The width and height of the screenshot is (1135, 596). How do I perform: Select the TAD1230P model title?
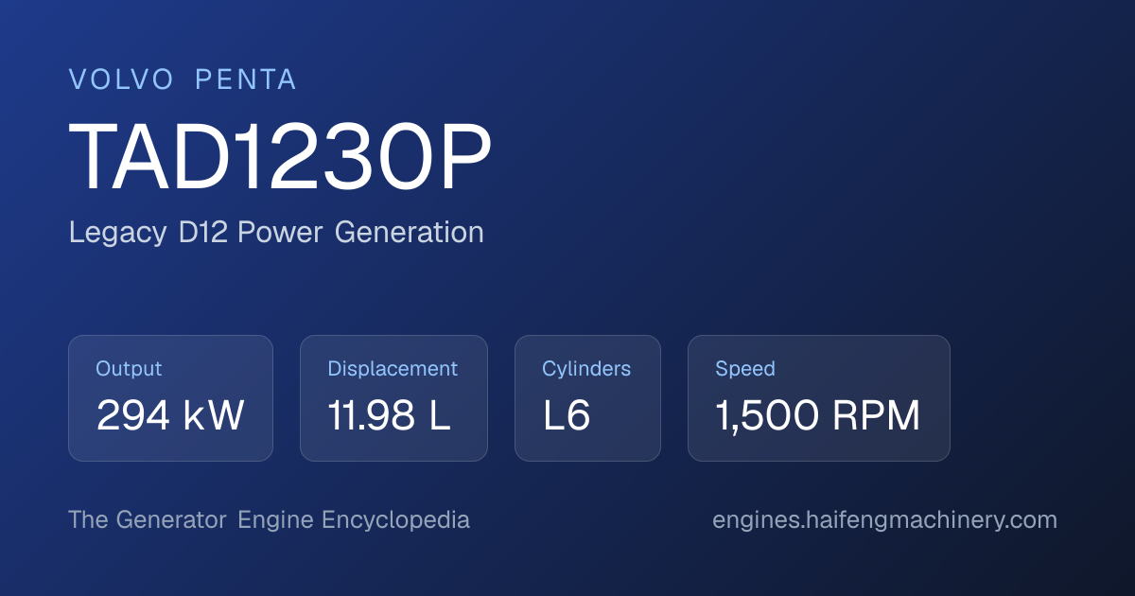click(281, 160)
